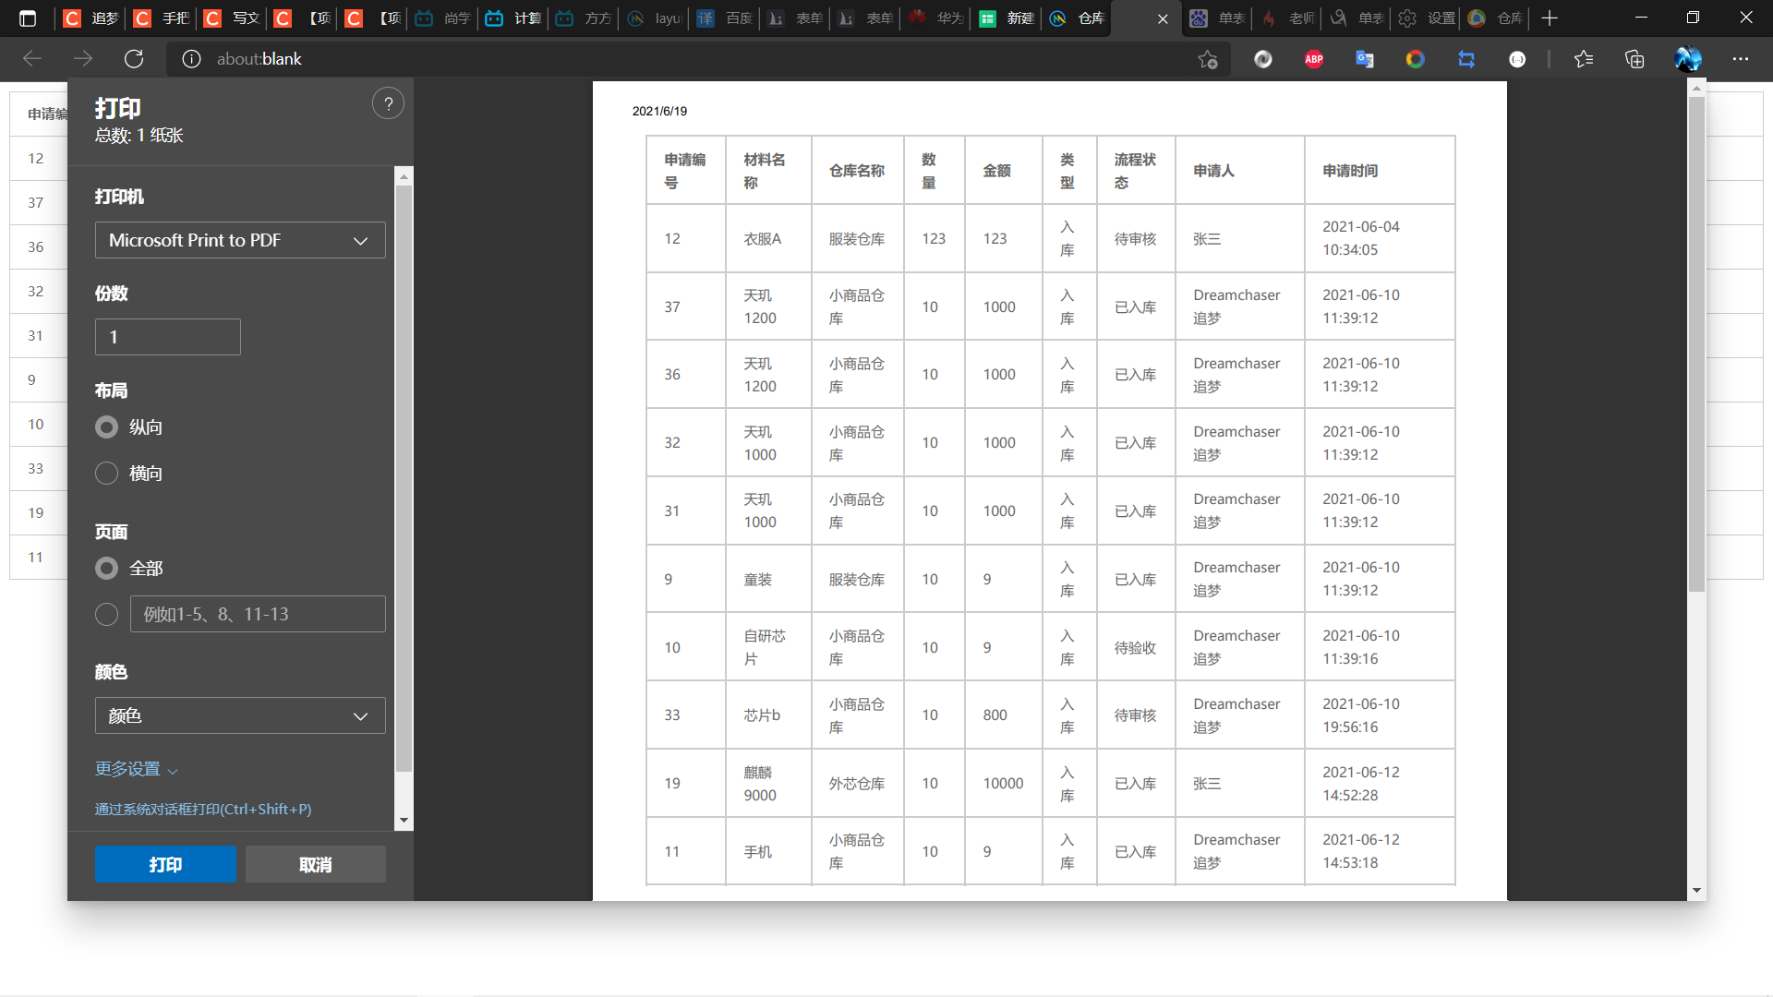Switch to the 新建 browser tab
Screen dimensions: 1773x997
pos(1007,18)
